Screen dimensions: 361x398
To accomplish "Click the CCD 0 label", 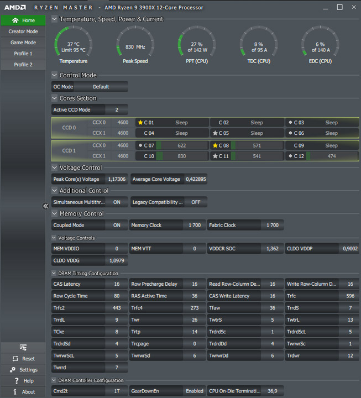I will (69, 128).
